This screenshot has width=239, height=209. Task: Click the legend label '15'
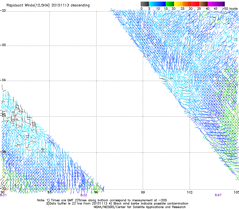166,8
